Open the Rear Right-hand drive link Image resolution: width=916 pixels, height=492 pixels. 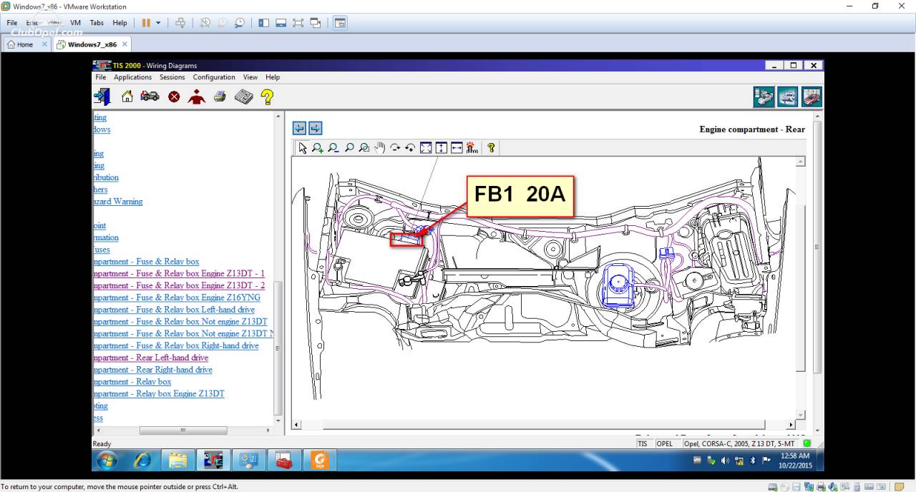153,370
